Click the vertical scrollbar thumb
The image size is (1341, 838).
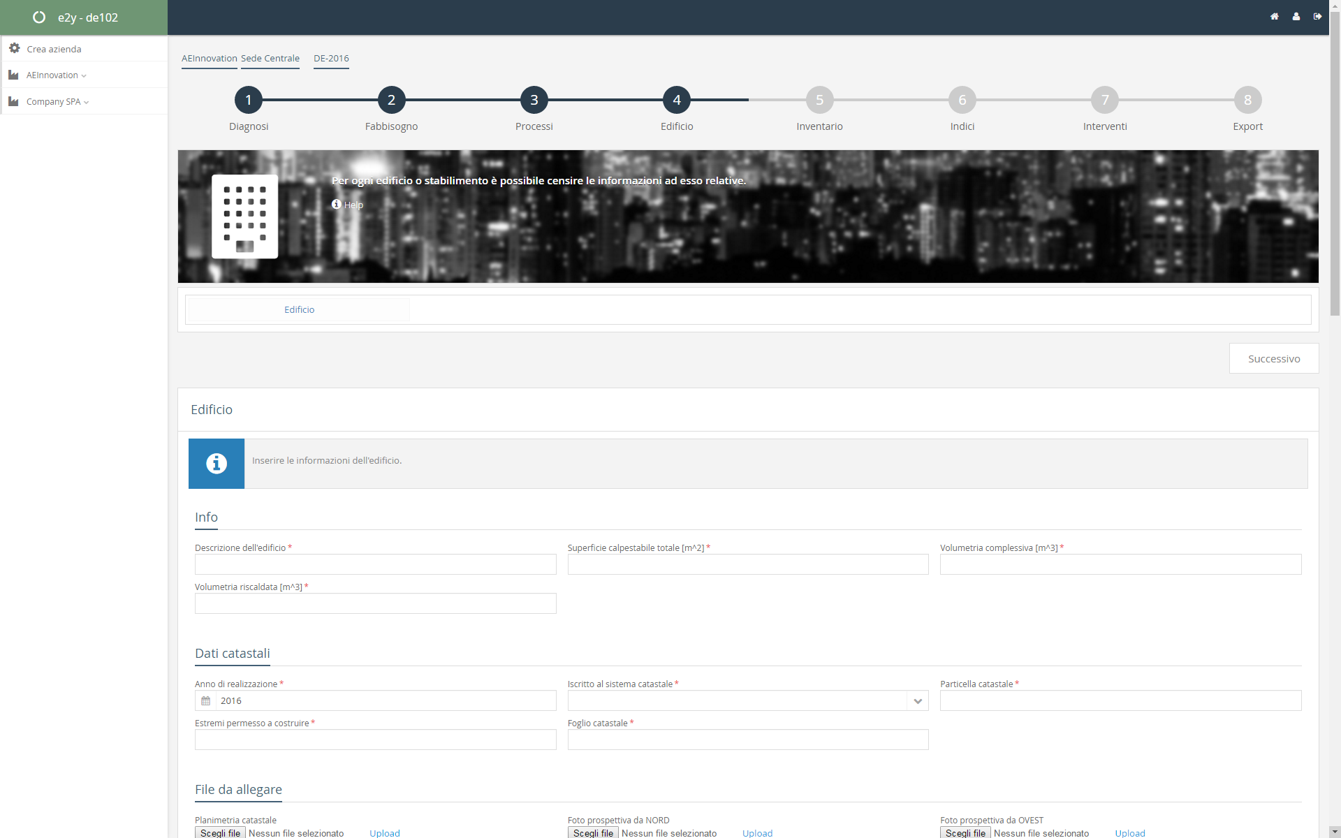click(x=1335, y=164)
